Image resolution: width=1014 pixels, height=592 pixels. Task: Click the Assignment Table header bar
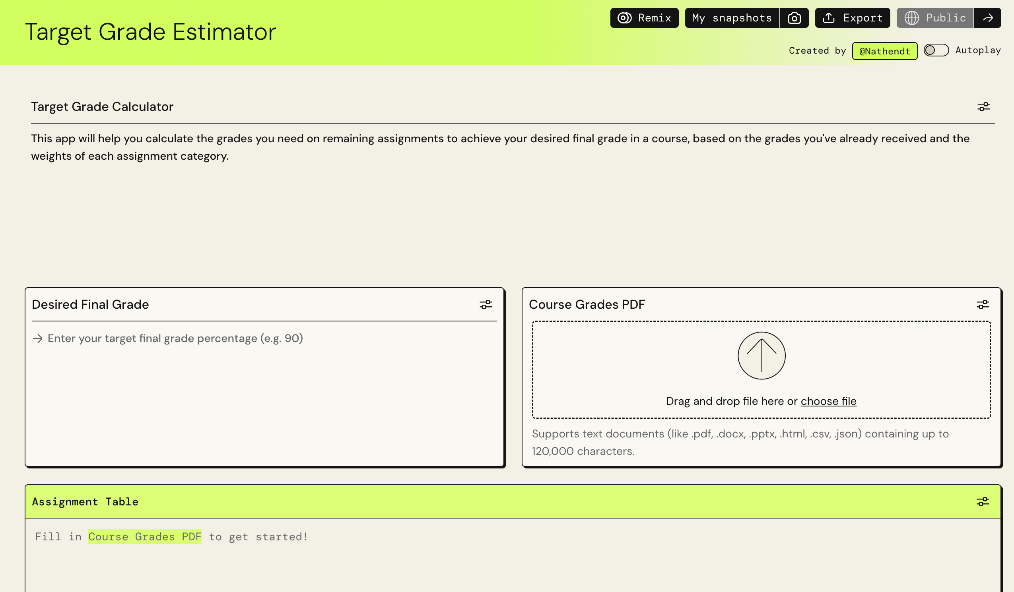pyautogui.click(x=483, y=501)
